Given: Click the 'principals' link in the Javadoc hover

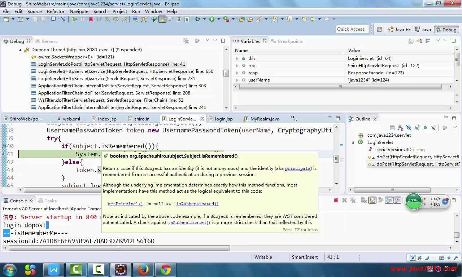Looking at the screenshot, I should pos(297,168).
